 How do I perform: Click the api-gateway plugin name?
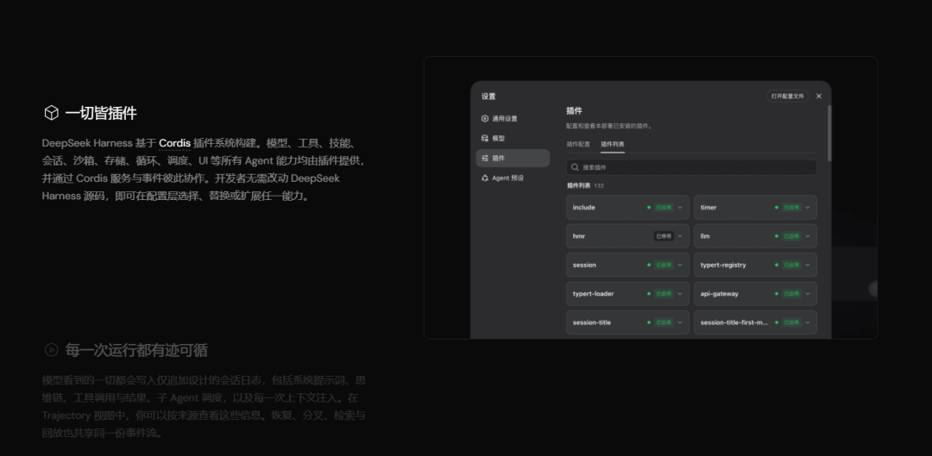pyautogui.click(x=719, y=294)
